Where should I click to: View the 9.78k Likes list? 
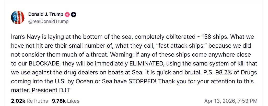[x=65, y=101]
